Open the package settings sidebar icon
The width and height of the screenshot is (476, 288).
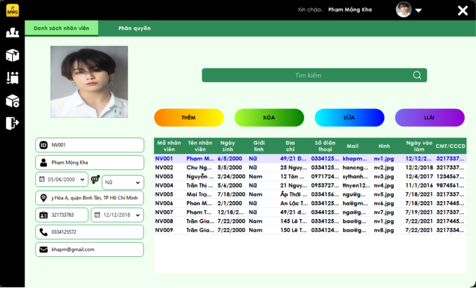pyautogui.click(x=12, y=101)
